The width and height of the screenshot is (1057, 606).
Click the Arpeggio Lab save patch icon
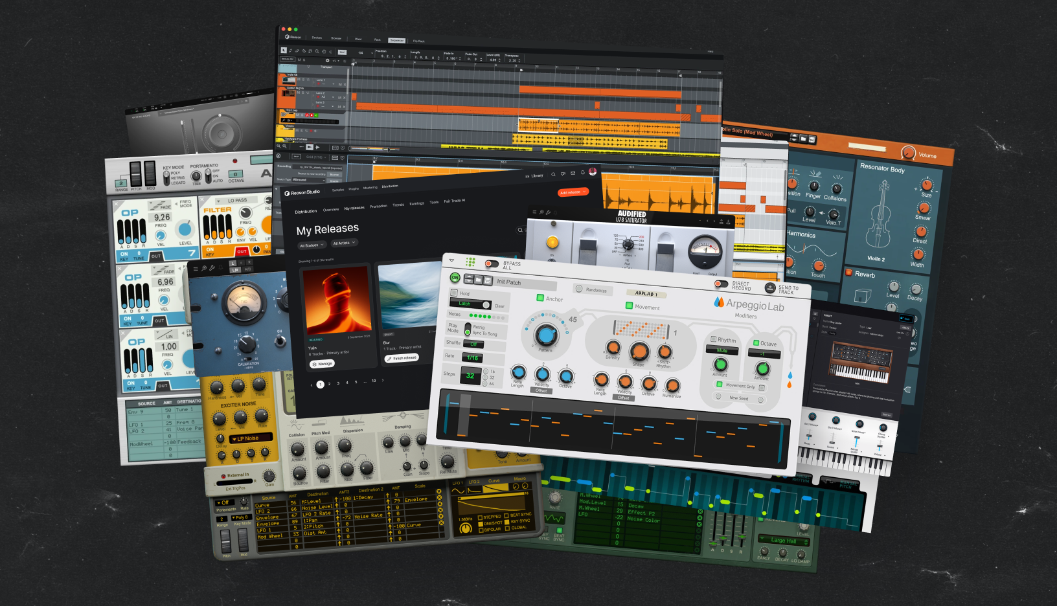(488, 280)
